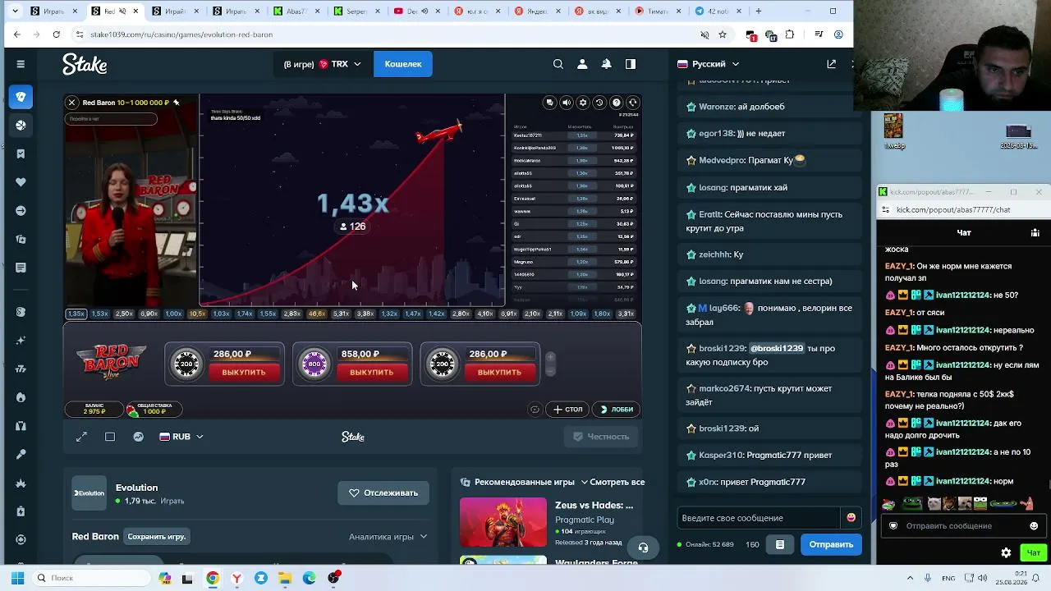Open live stats chart icon below game

pos(139,437)
